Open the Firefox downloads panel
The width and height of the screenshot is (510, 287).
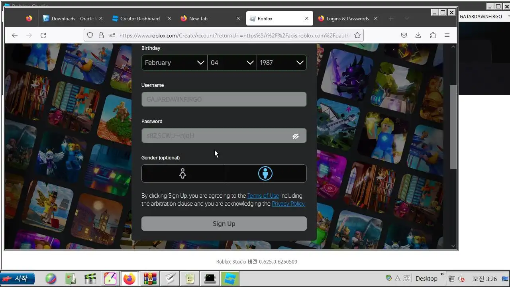418,35
